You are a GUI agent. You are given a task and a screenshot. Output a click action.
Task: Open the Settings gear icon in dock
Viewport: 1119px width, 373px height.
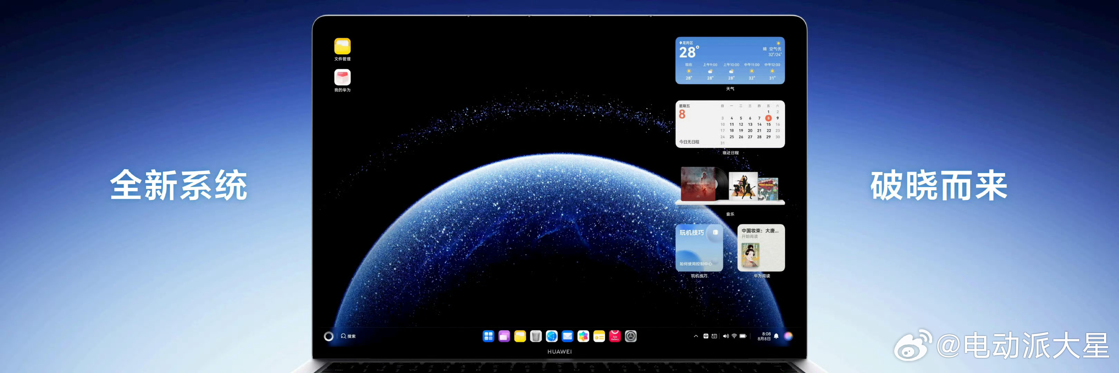click(631, 336)
